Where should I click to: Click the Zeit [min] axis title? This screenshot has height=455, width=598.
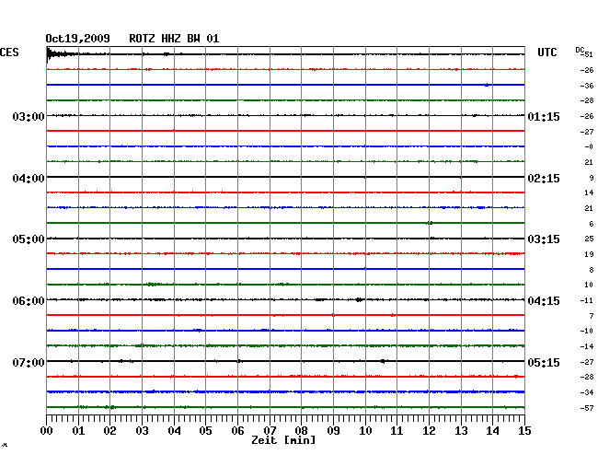pos(283,440)
